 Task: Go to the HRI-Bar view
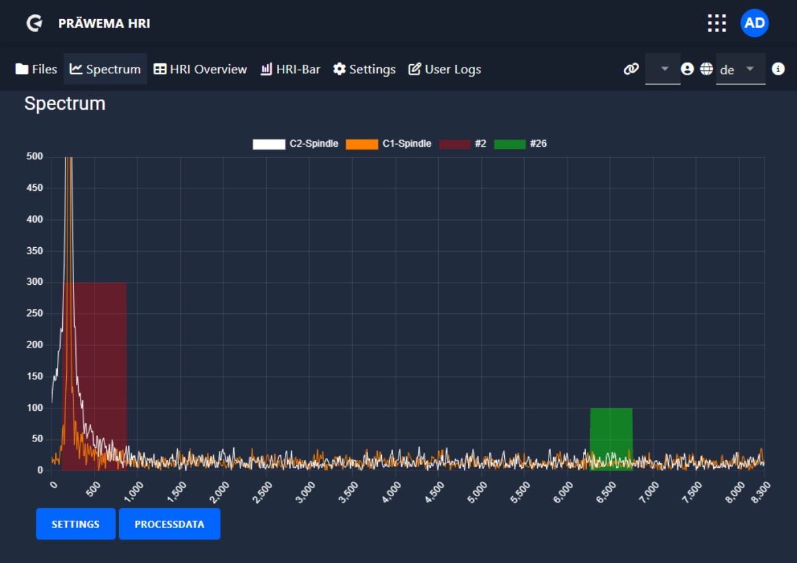tap(290, 69)
